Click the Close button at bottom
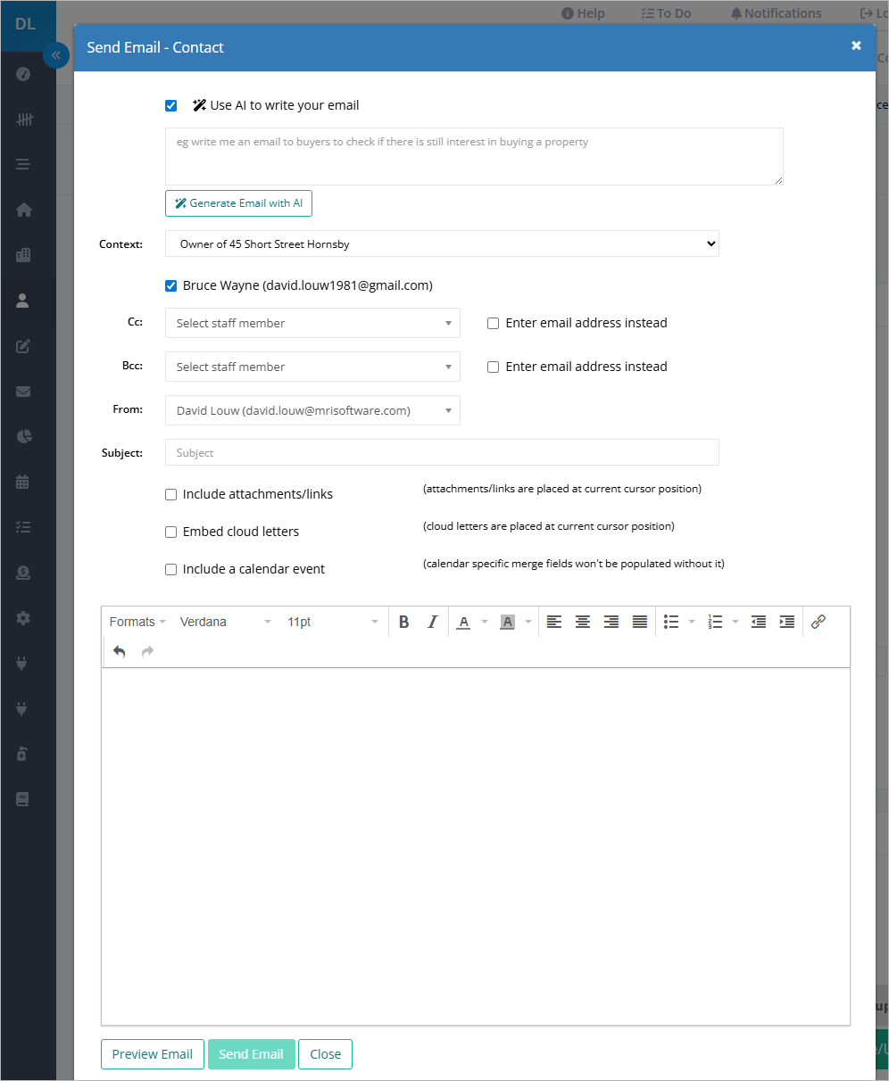This screenshot has width=889, height=1081. [x=326, y=1054]
